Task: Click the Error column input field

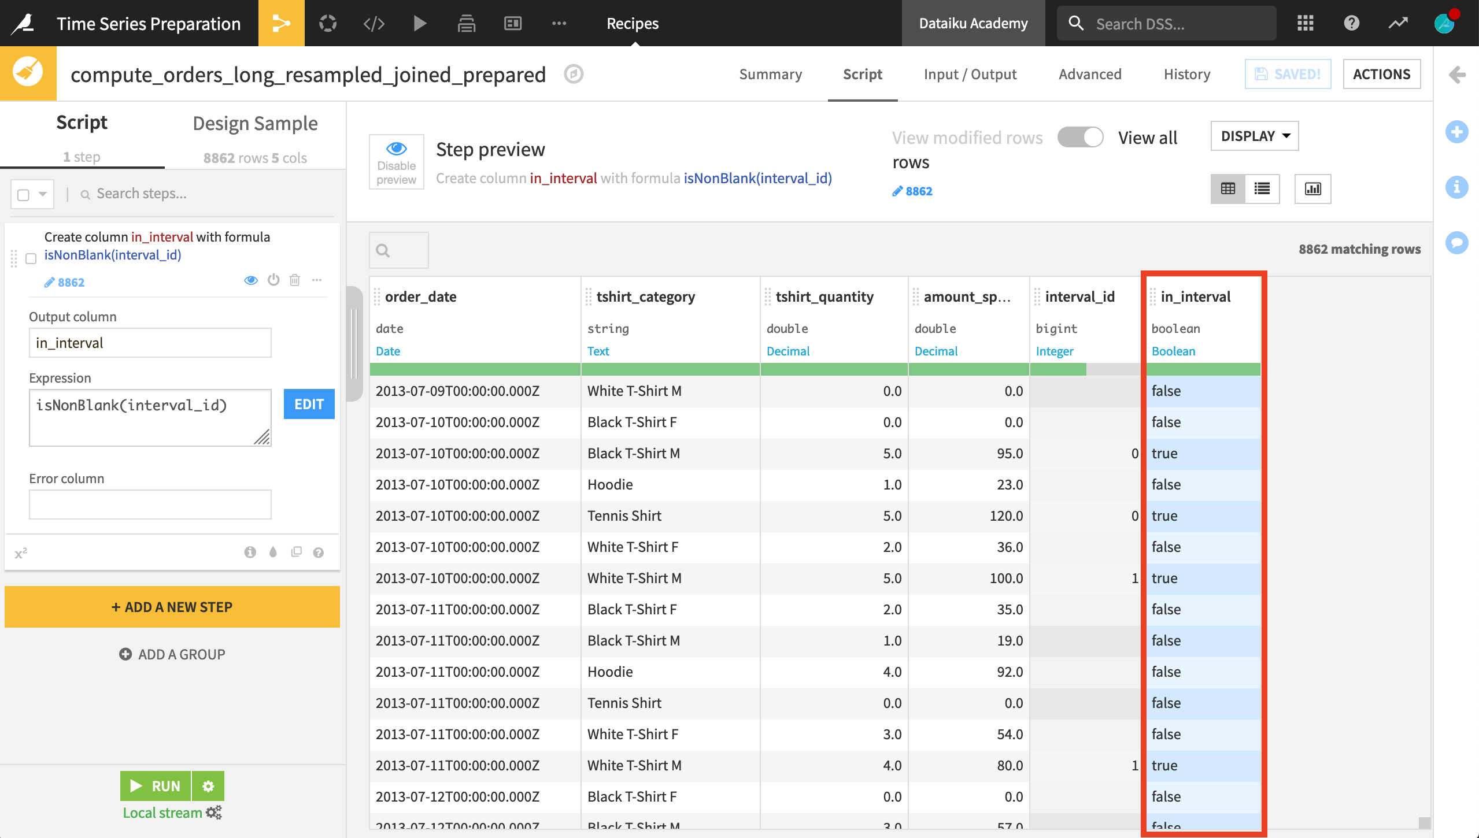Action: (x=150, y=505)
